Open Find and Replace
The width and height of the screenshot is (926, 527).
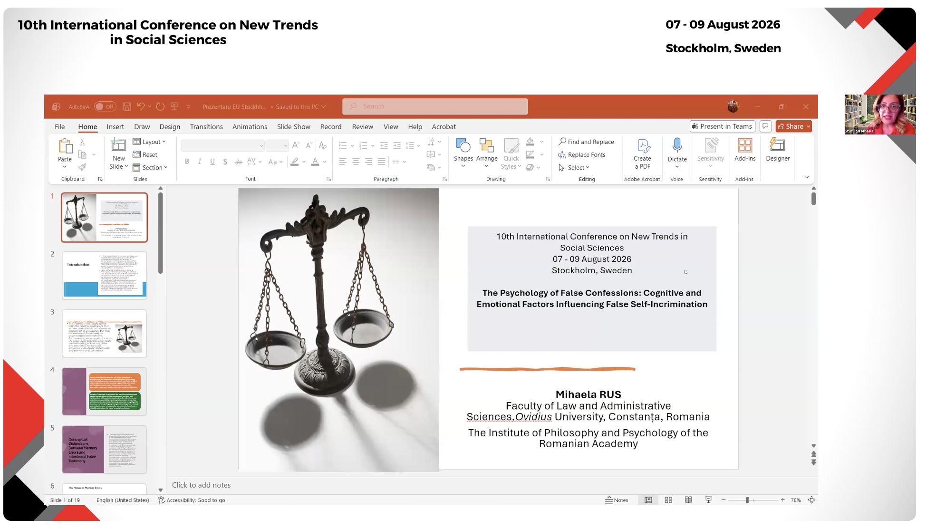[x=586, y=142]
